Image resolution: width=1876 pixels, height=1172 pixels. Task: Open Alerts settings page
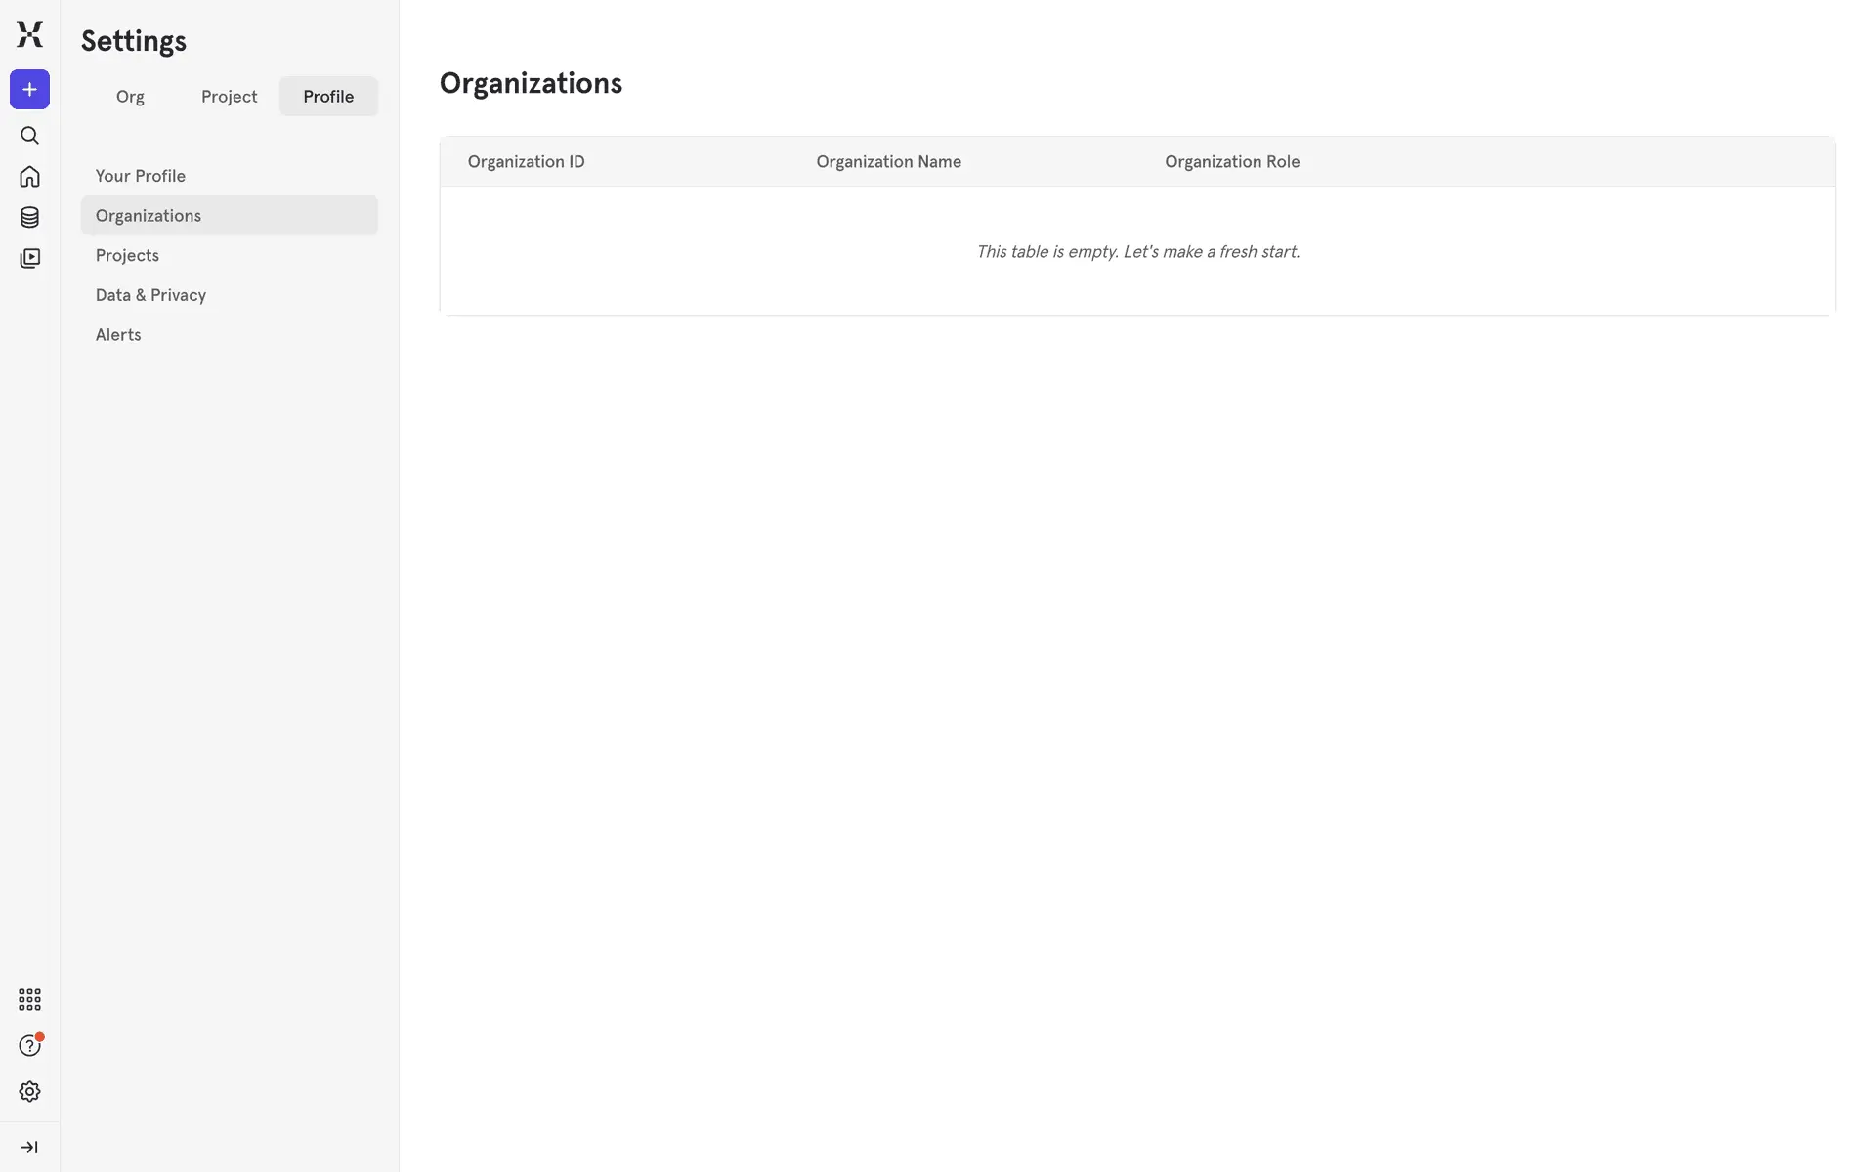[x=118, y=335]
